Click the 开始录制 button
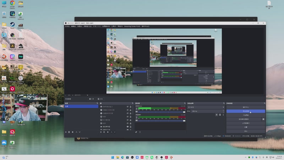Screen dimensions: 284x160 point(246,115)
